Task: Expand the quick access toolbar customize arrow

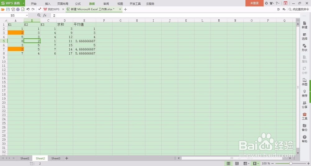Action: pos(39,9)
